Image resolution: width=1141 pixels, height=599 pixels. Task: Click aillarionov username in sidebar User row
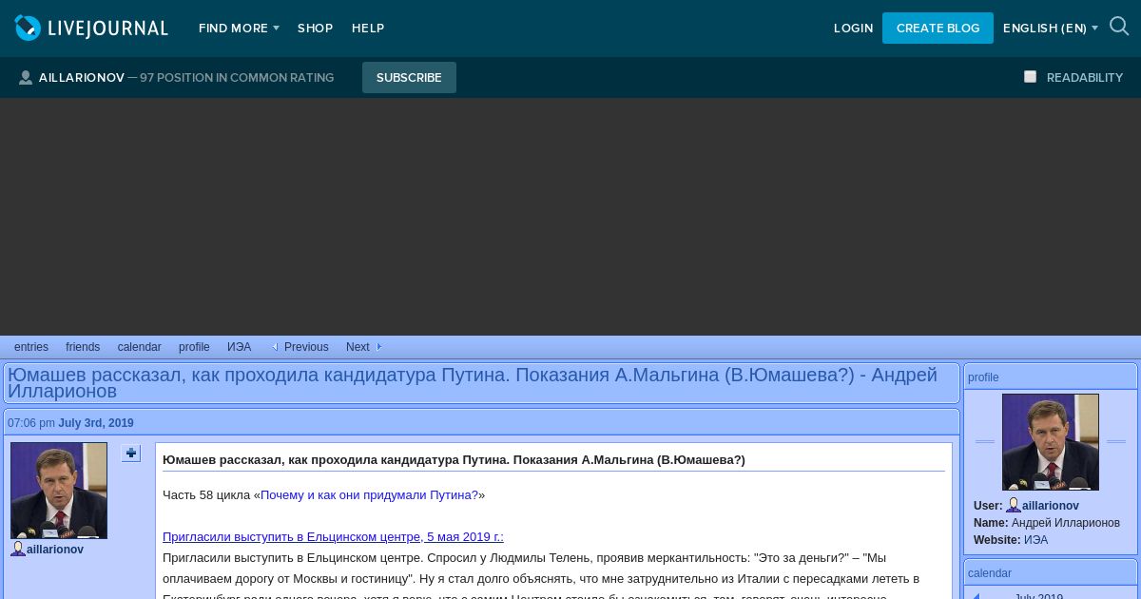pyautogui.click(x=1051, y=506)
